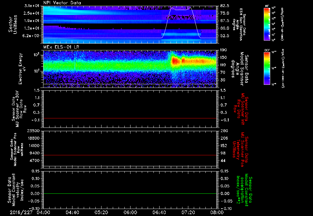This screenshot has width=313, height=216.
Task: Click the DEF color scale bar
Action: click(x=267, y=68)
